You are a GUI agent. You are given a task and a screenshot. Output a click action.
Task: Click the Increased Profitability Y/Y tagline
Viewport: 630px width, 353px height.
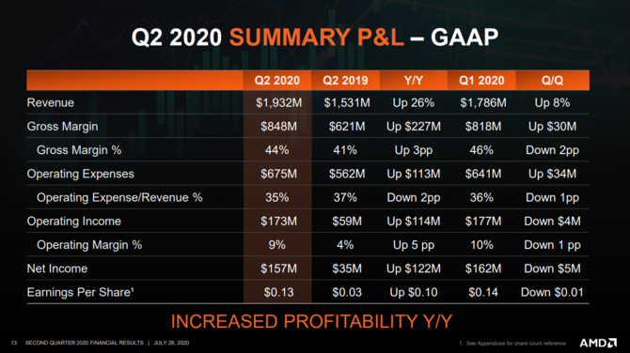point(311,322)
